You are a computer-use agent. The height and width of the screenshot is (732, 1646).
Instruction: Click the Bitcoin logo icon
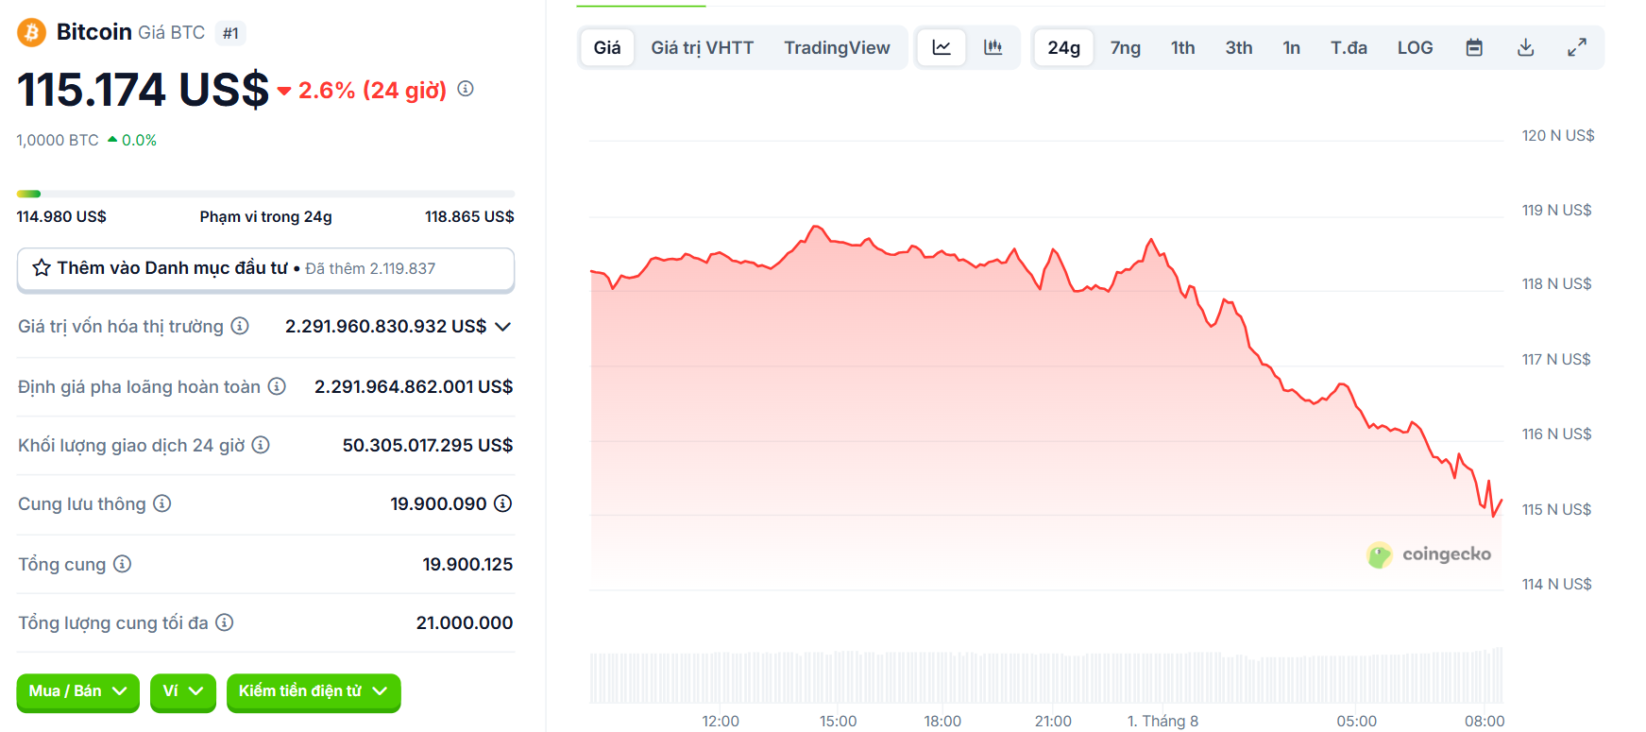pyautogui.click(x=31, y=32)
